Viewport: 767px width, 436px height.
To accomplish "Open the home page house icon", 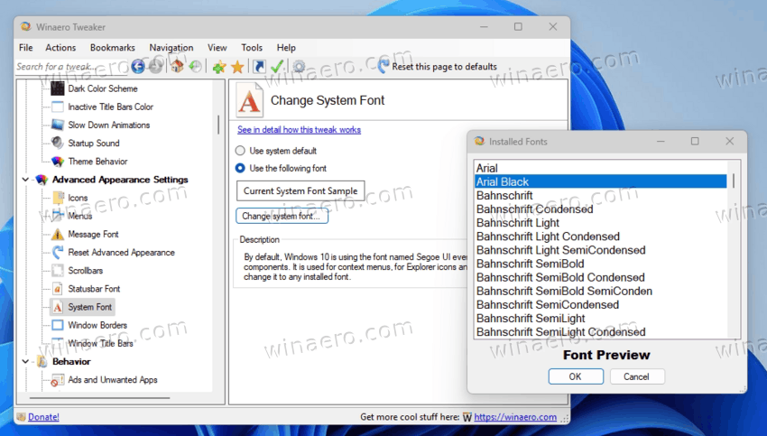I will pyautogui.click(x=177, y=67).
